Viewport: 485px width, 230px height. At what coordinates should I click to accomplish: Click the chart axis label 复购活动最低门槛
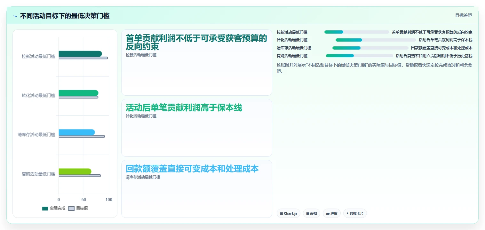pyautogui.click(x=38, y=174)
